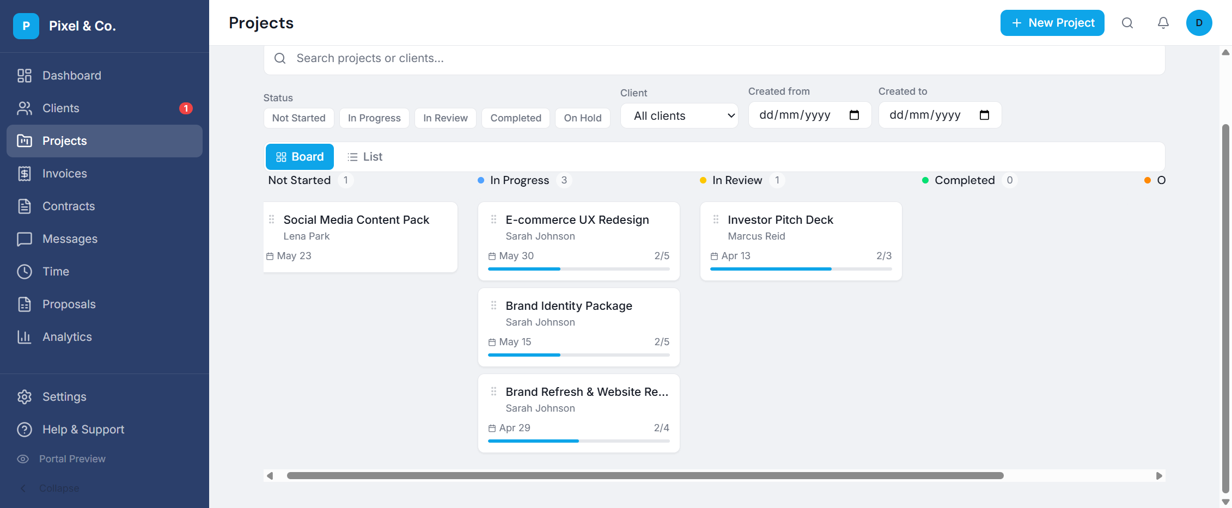Open Portal Preview link
Viewport: 1232px width, 508px height.
72,459
